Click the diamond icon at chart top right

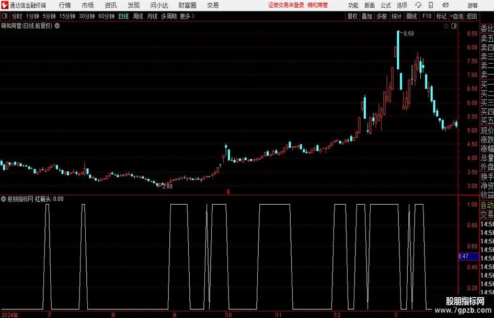tap(446, 26)
